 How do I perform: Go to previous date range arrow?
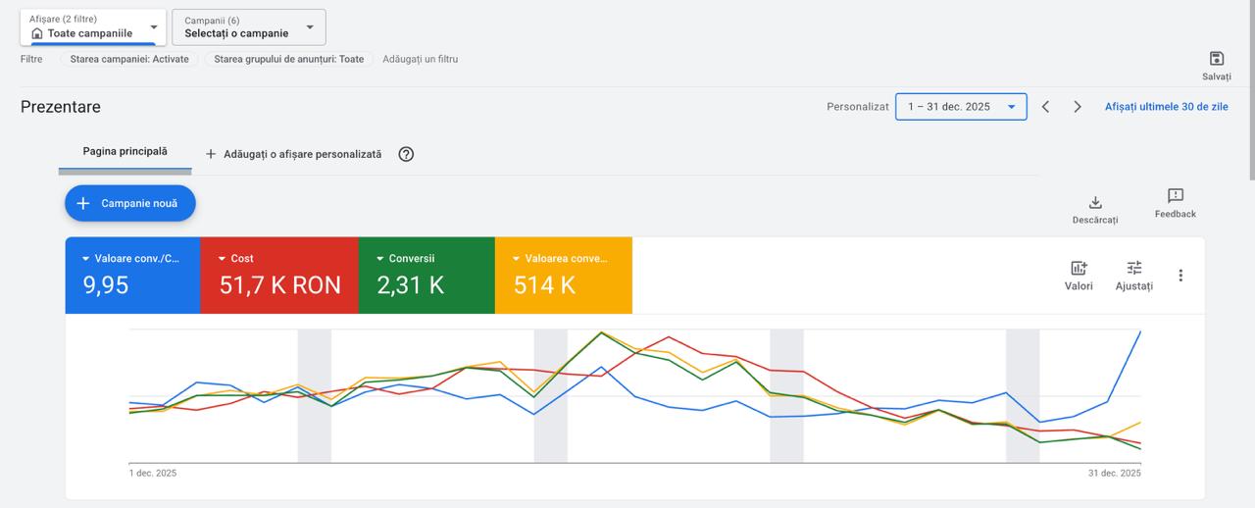[x=1045, y=107]
